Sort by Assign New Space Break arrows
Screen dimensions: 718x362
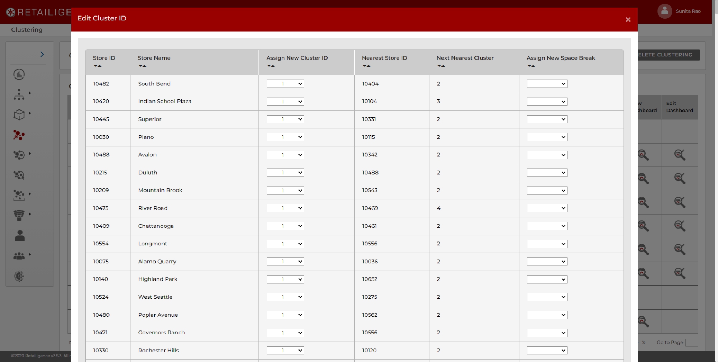pyautogui.click(x=531, y=66)
